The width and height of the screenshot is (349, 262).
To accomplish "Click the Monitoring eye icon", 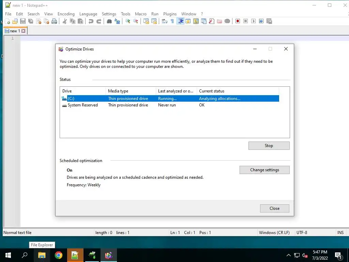I will (x=227, y=21).
